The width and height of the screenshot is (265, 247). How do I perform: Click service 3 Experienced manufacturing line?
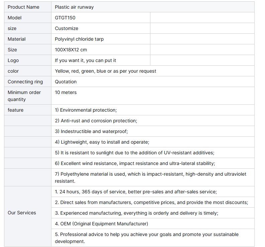pyautogui.click(x=136, y=213)
